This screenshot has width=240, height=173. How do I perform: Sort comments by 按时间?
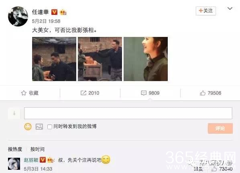pyautogui.click(x=37, y=149)
